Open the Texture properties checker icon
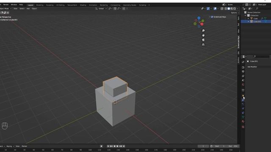The width and height of the screenshot is (271, 152). tap(243, 127)
